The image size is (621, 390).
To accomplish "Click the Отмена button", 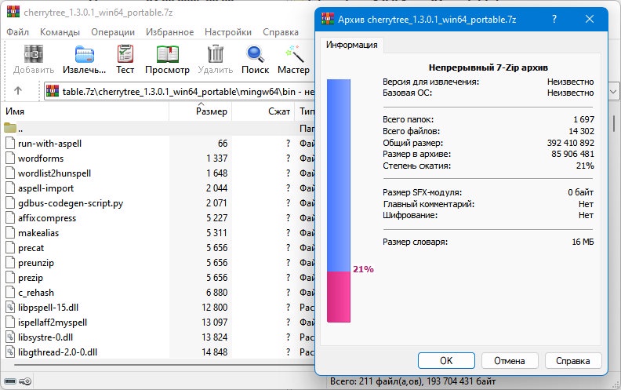I will pos(510,361).
